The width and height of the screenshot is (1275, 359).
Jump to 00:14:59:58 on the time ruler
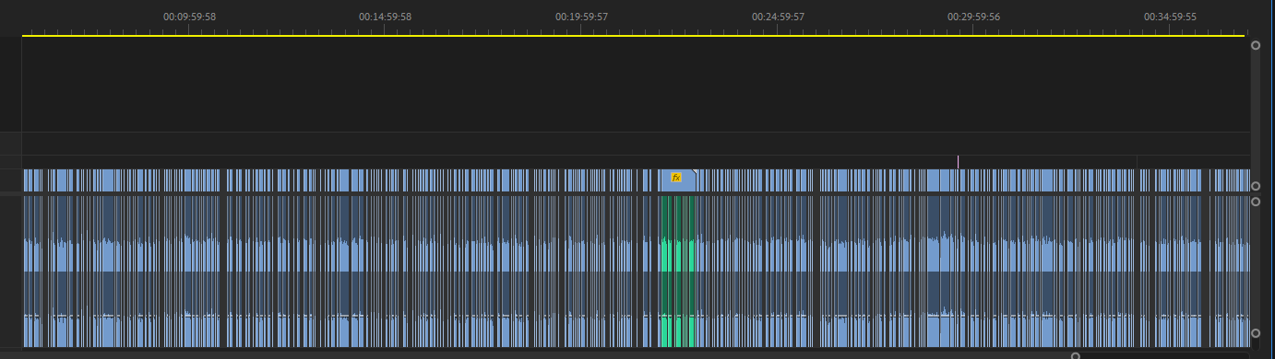coord(385,17)
